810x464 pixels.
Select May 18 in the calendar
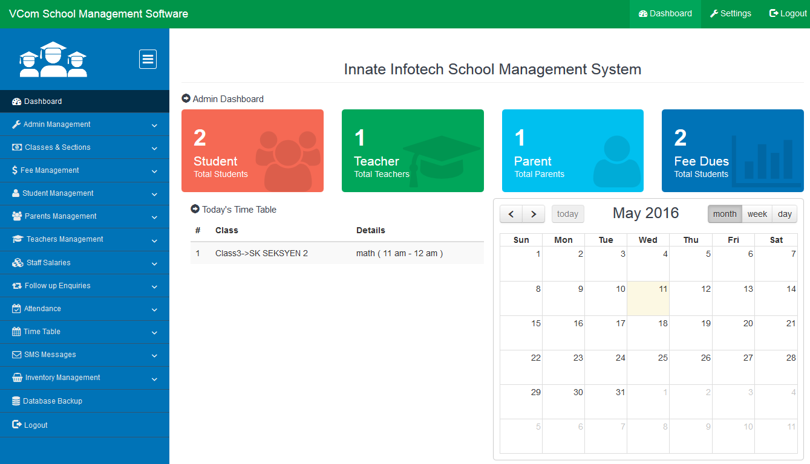648,333
